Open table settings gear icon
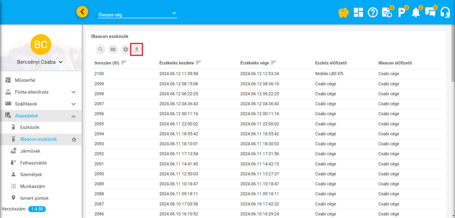 (125, 49)
